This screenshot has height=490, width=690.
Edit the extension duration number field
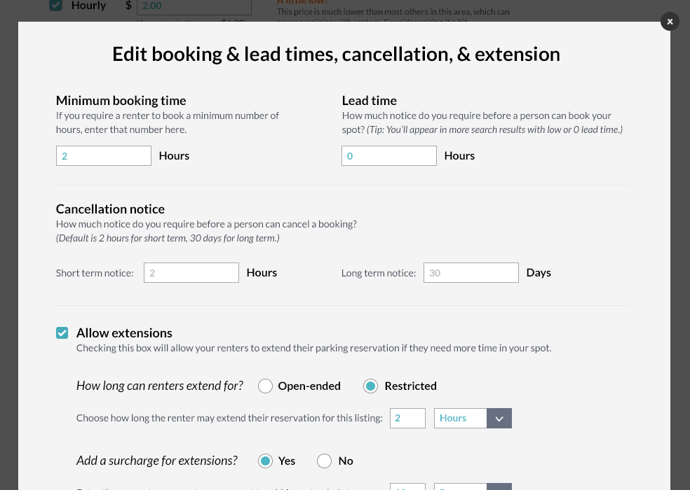tap(407, 418)
